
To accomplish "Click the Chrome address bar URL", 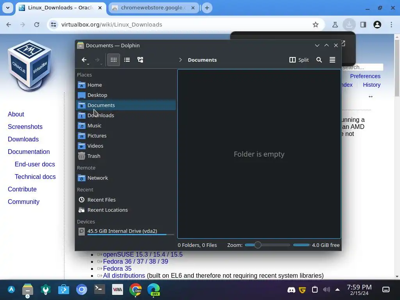I will coord(112,25).
